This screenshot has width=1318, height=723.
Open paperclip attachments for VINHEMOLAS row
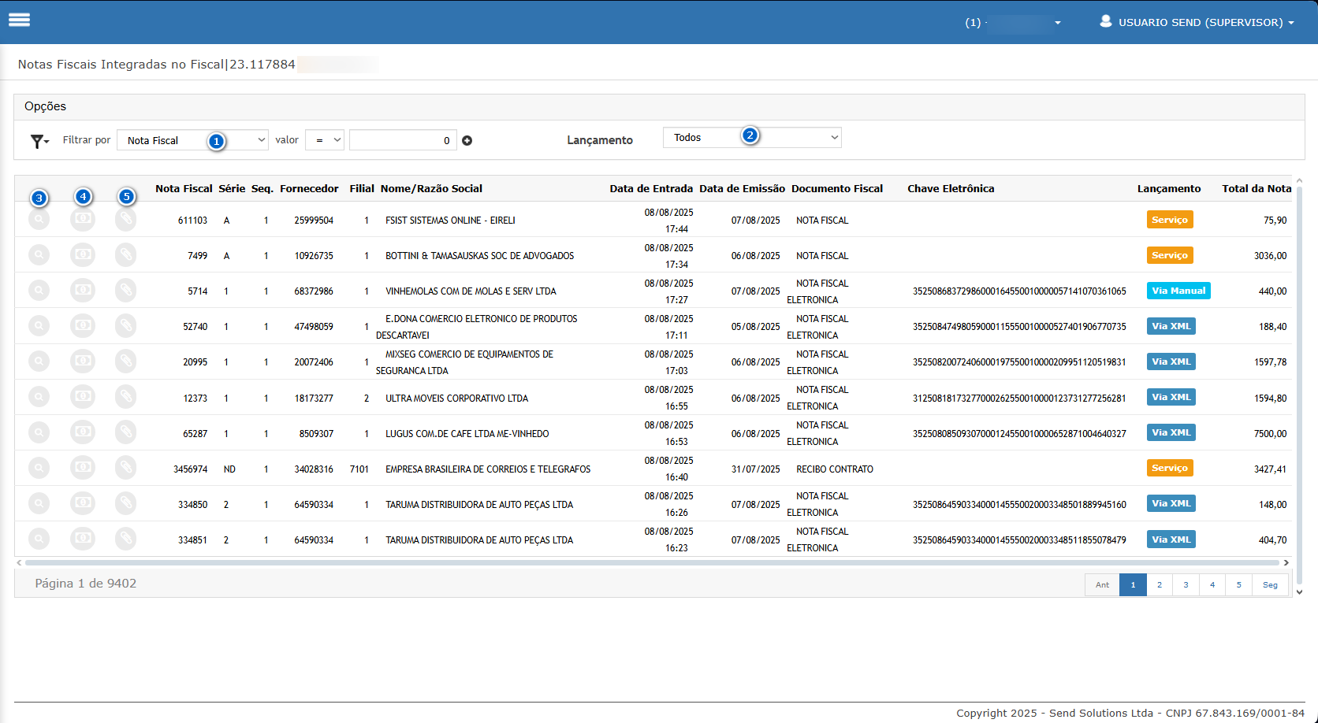pyautogui.click(x=125, y=290)
